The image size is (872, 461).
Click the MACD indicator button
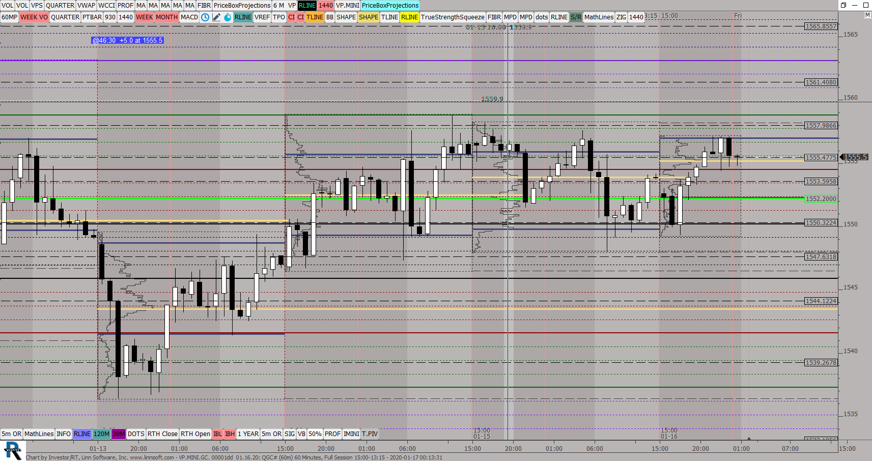(x=189, y=17)
